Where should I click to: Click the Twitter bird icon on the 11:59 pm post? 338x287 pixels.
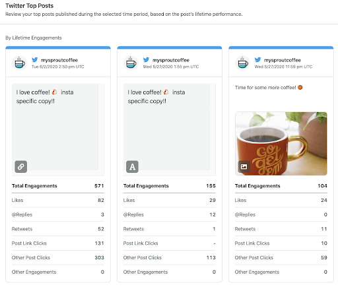257,60
